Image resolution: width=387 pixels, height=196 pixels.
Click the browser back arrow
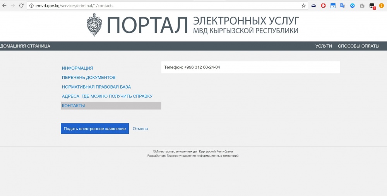coord(4,6)
